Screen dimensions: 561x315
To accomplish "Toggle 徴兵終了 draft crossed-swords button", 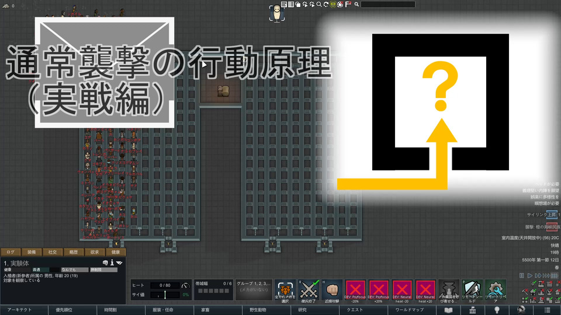I will (309, 290).
